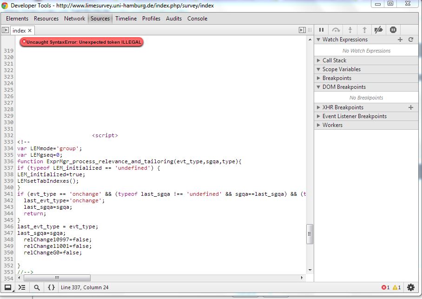Click the Uncaught SyntaxError message bubble
The width and height of the screenshot is (422, 299).
tap(81, 42)
